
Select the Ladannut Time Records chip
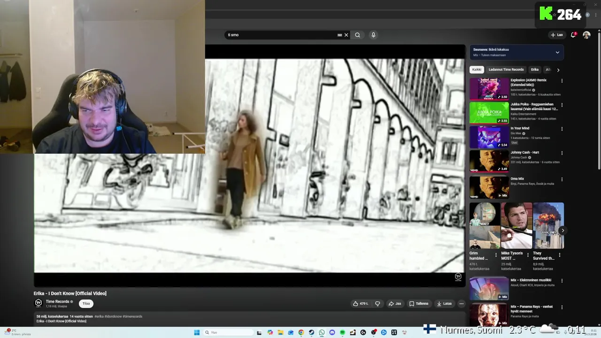(x=506, y=69)
